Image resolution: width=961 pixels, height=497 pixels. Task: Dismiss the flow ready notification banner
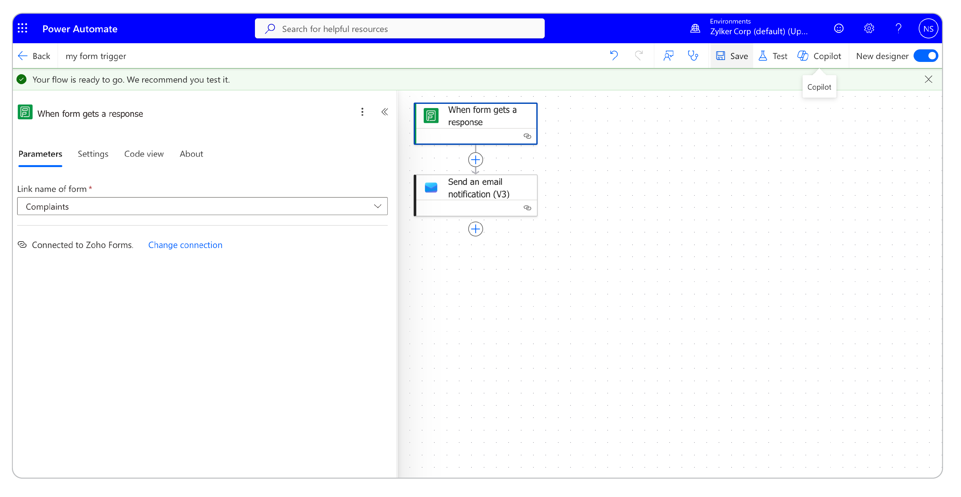(x=928, y=79)
